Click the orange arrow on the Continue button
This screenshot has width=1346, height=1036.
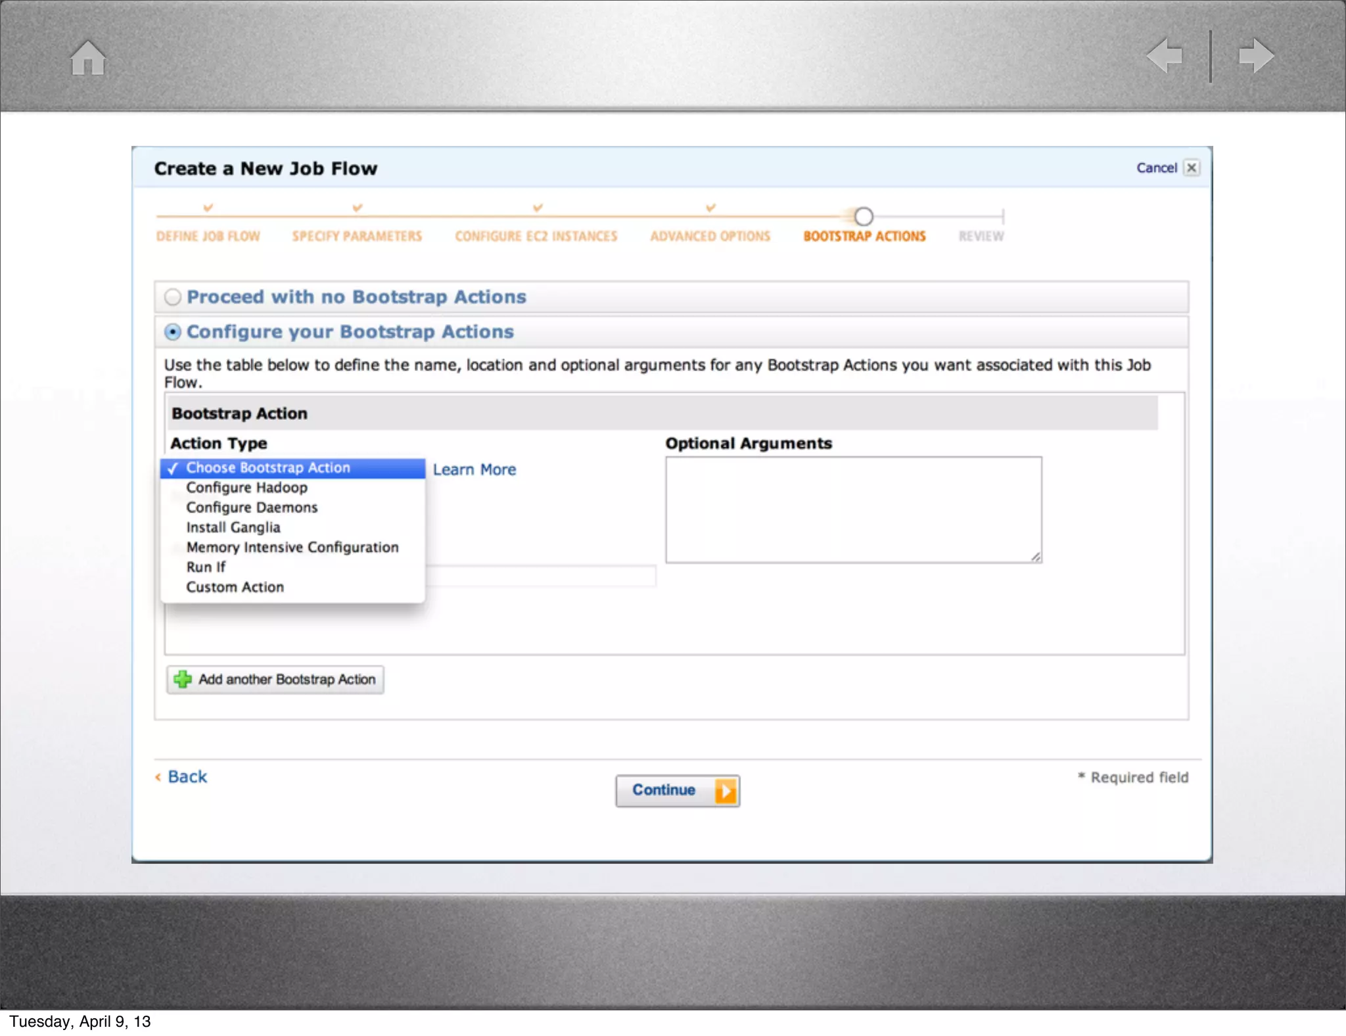(x=725, y=791)
